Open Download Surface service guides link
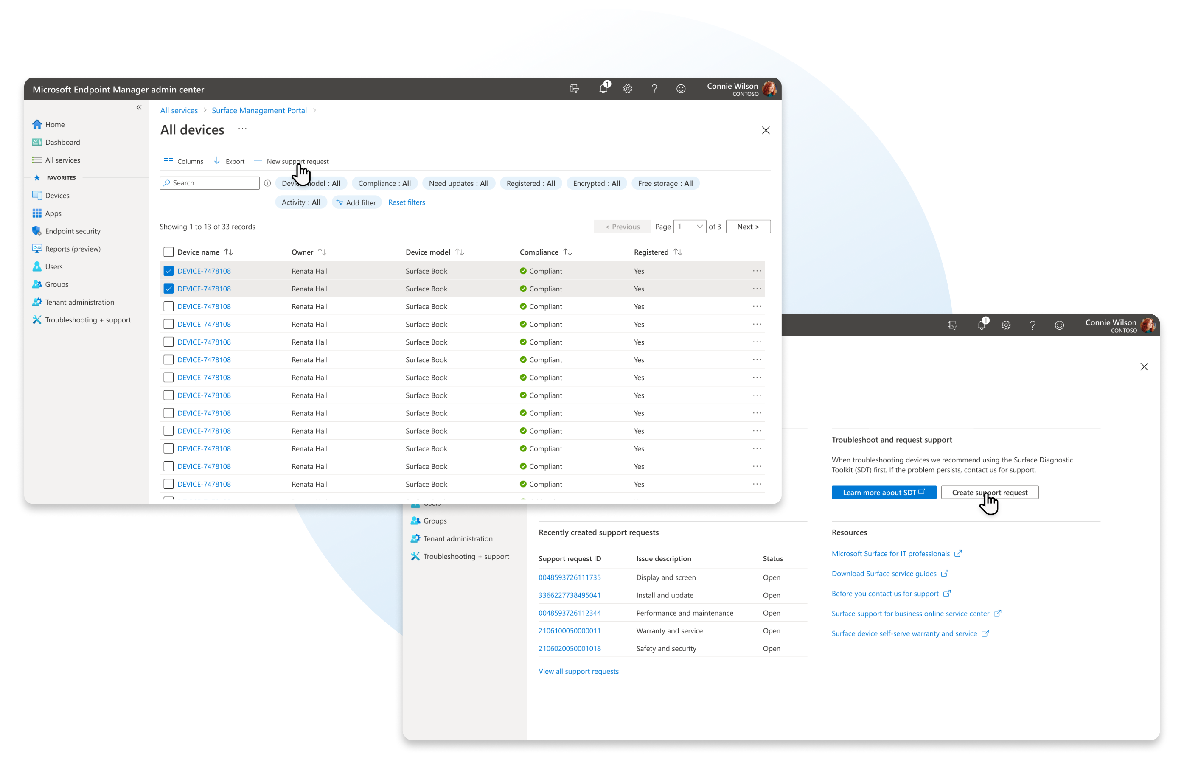 (890, 573)
